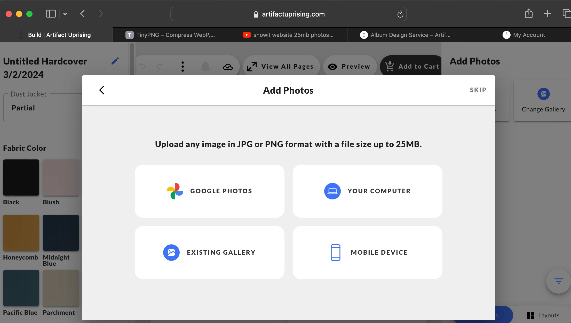Select Mobile Device upload option
This screenshot has height=323, width=571.
pos(367,253)
